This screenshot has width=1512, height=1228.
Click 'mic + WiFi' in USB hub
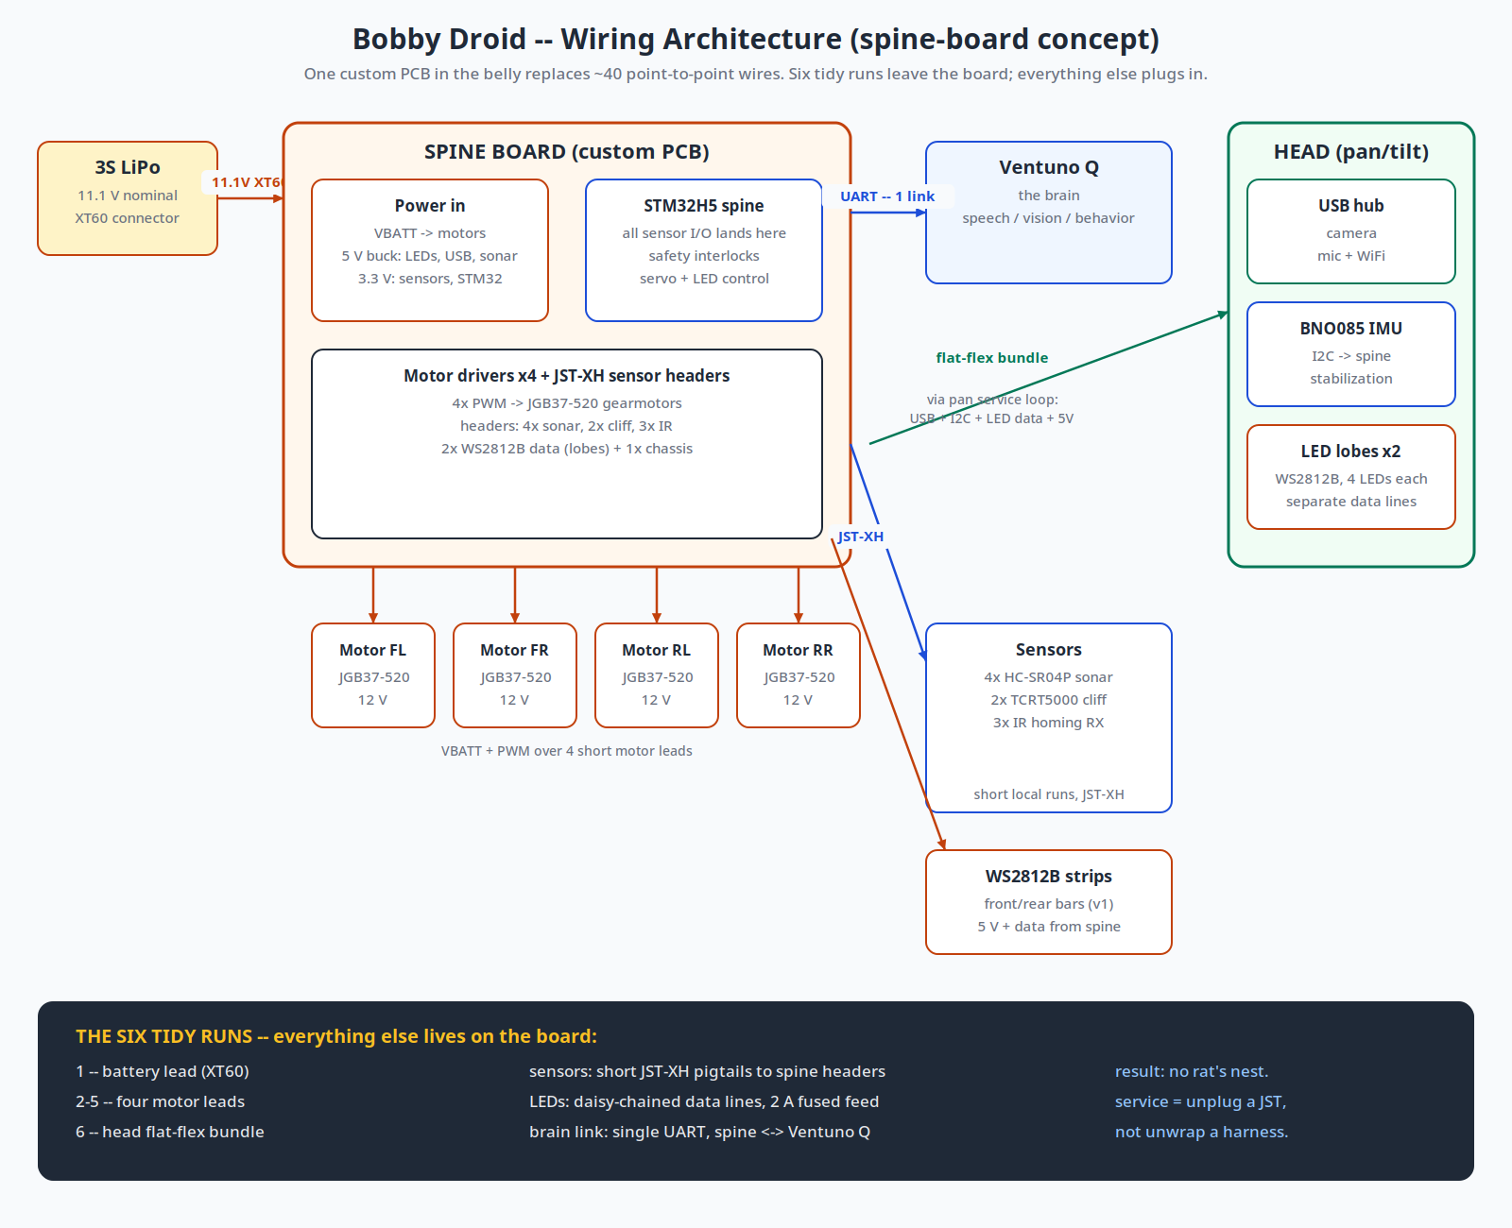point(1351,256)
